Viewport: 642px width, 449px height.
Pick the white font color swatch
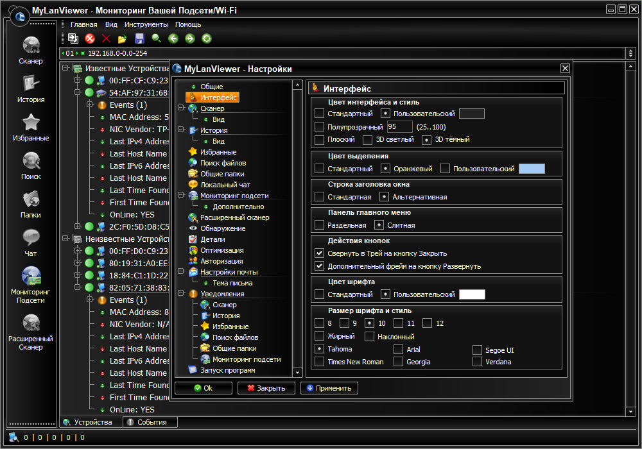point(472,294)
